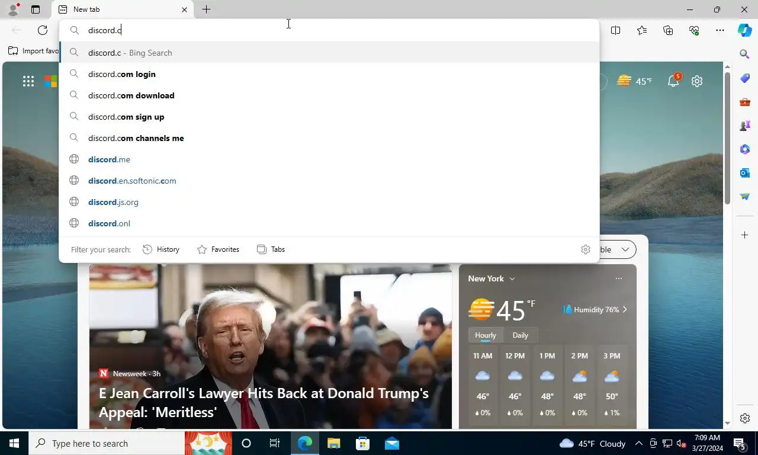Viewport: 758px width, 455px height.
Task: Open the app launcher grid icon
Action: [x=28, y=81]
